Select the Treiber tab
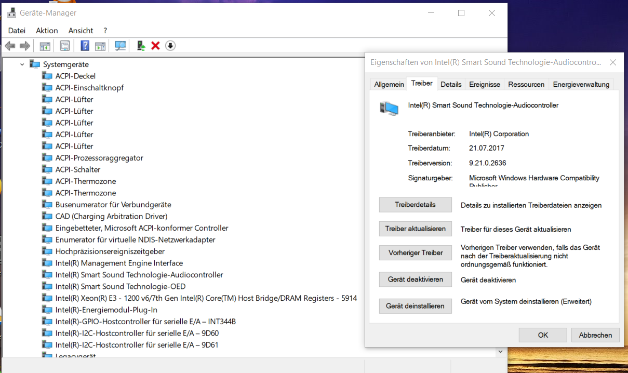This screenshot has width=628, height=373. click(x=422, y=83)
